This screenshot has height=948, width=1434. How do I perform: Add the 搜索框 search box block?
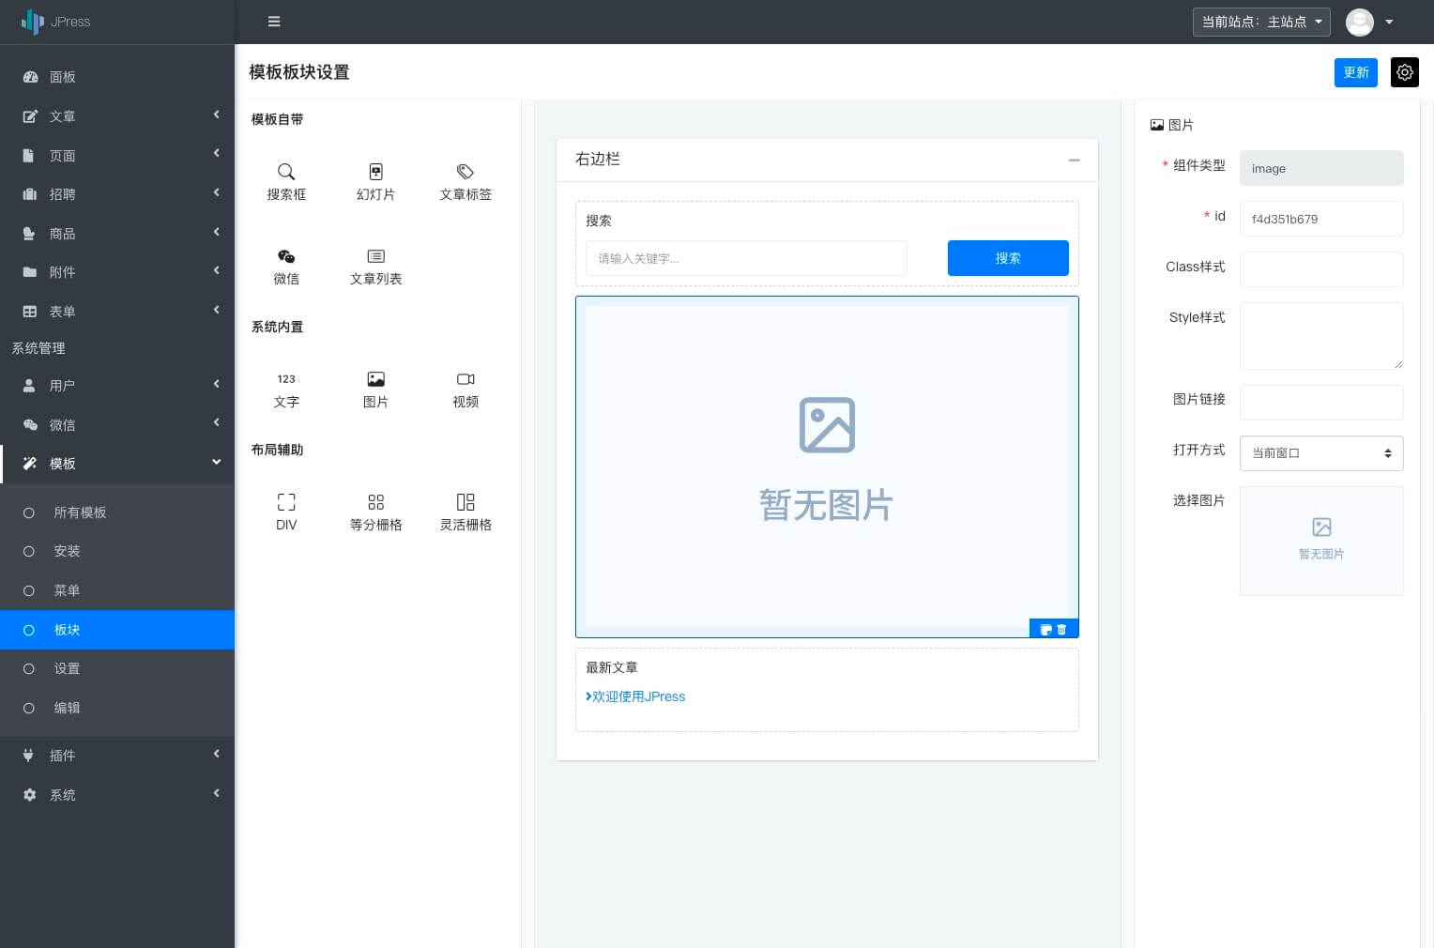(x=286, y=182)
